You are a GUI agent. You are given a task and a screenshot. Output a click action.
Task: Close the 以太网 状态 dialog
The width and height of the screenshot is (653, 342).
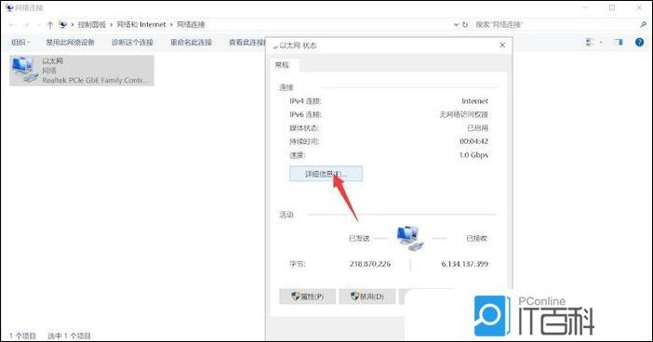pyautogui.click(x=502, y=45)
